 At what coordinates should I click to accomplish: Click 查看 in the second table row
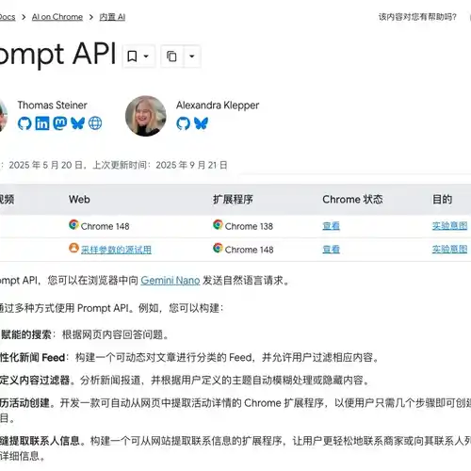[x=331, y=250]
